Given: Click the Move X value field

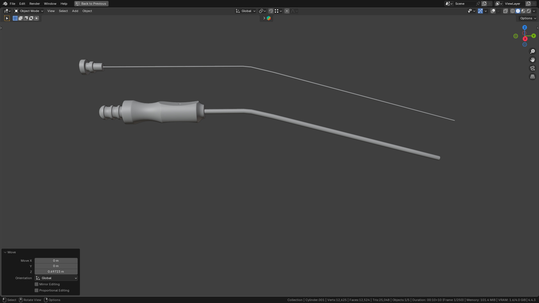Looking at the screenshot, I should (56, 261).
